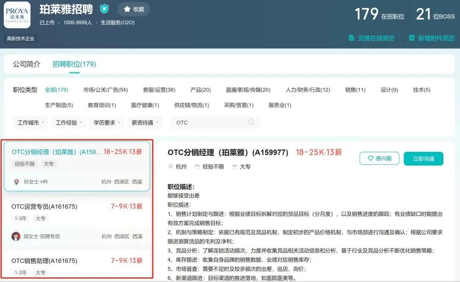Viewport: 460px width, 282px height.
Task: Click the 21 位BOSS count
Action: (x=435, y=14)
